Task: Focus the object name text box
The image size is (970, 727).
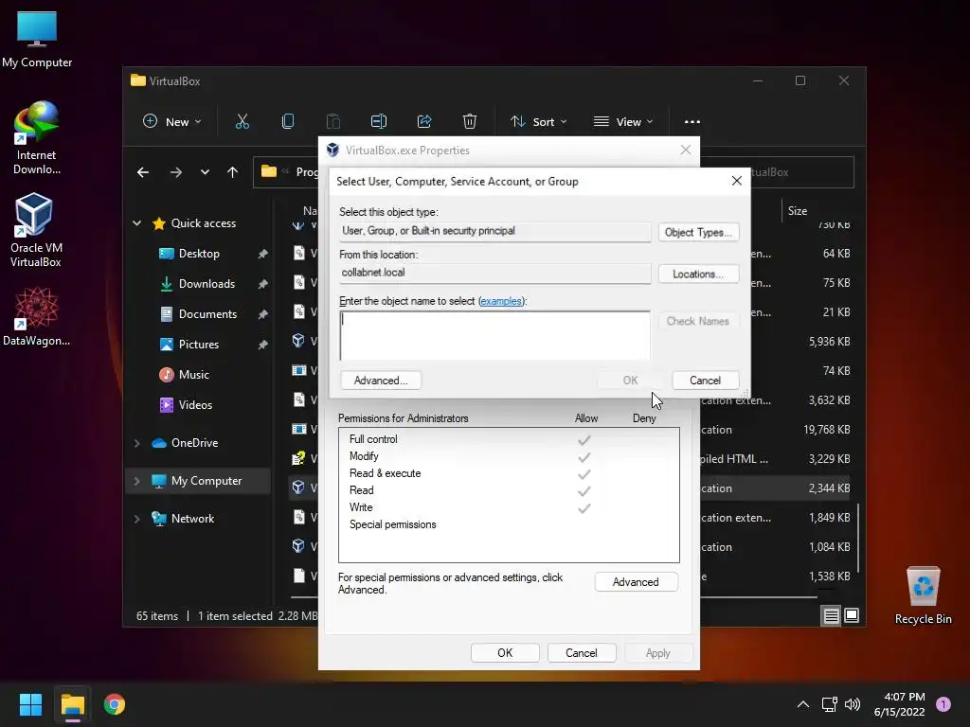Action: point(494,336)
